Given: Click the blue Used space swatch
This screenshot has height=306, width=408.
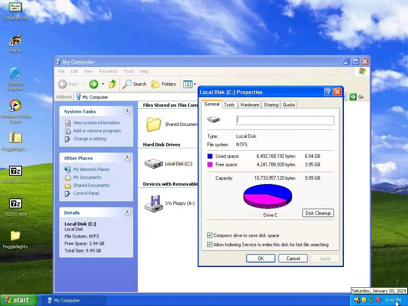Looking at the screenshot, I should [210, 156].
